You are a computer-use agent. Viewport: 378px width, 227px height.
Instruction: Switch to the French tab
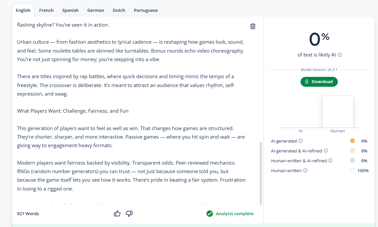pos(46,10)
